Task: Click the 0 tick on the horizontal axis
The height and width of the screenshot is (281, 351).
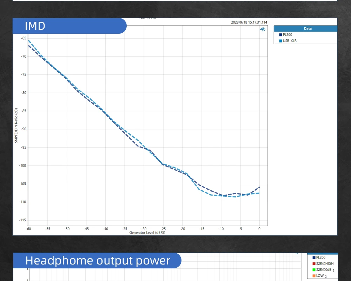Action: tap(259, 229)
